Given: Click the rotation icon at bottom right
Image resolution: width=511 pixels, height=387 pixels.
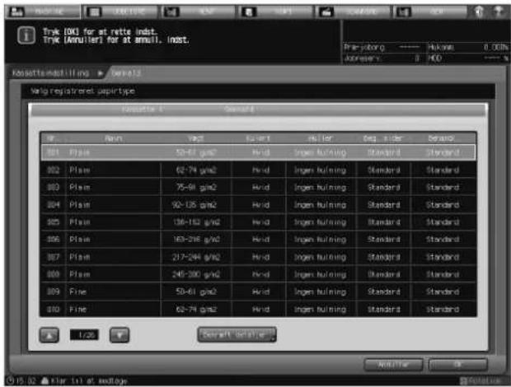Looking at the screenshot, I should click(462, 380).
